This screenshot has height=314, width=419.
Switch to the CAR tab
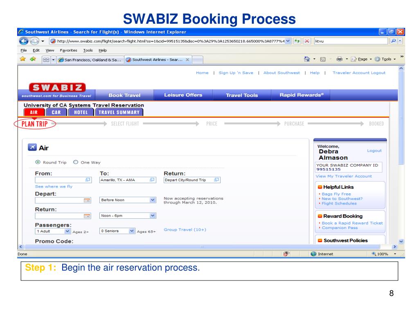pos(56,112)
